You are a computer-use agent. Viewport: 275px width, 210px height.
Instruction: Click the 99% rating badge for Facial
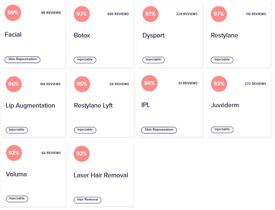click(x=13, y=13)
